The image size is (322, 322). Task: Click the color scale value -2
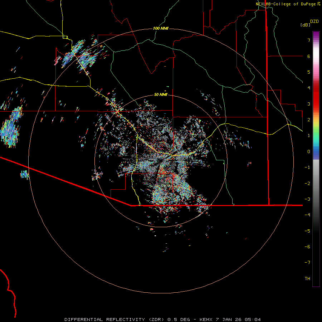[x=307, y=184]
